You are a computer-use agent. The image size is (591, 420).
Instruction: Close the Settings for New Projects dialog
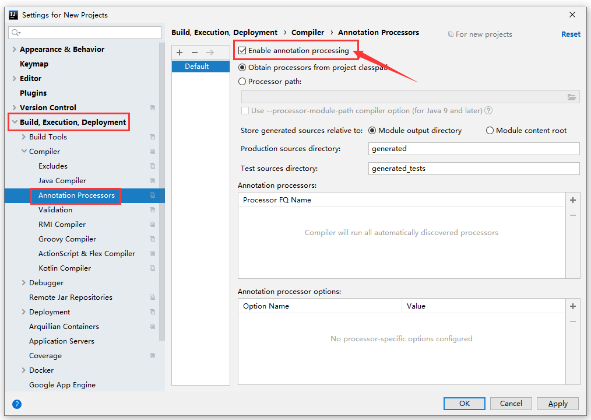[x=572, y=15]
